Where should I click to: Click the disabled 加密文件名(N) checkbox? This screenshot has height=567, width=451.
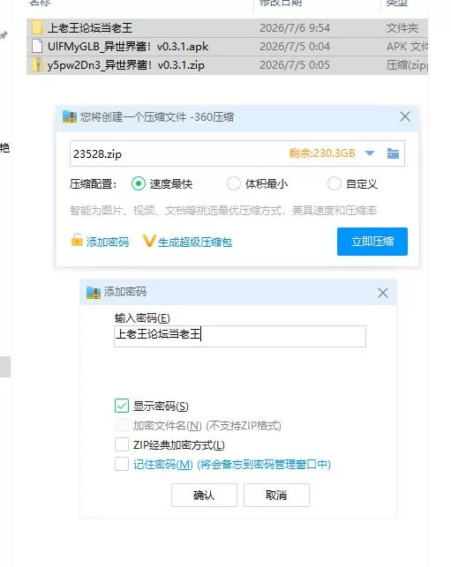click(122, 425)
